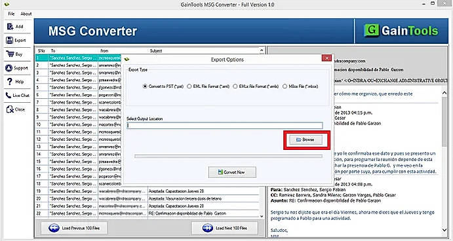Click the app icon in title bar
453x241 pixels.
click(x=7, y=5)
